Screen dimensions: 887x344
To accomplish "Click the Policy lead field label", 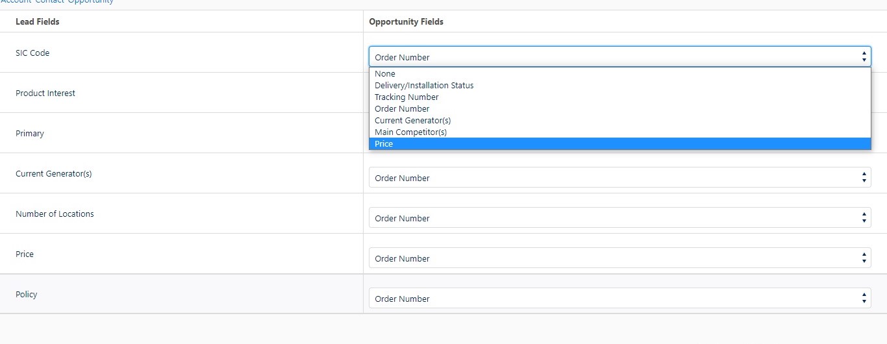I will [27, 295].
